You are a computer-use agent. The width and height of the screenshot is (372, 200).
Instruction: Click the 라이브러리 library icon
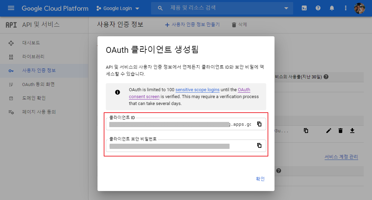click(11, 57)
